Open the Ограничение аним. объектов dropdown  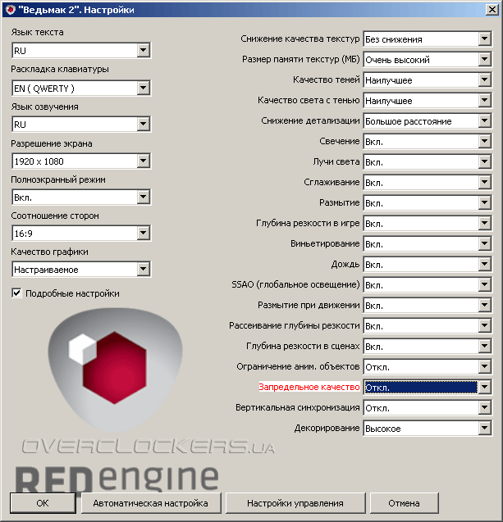(x=428, y=366)
